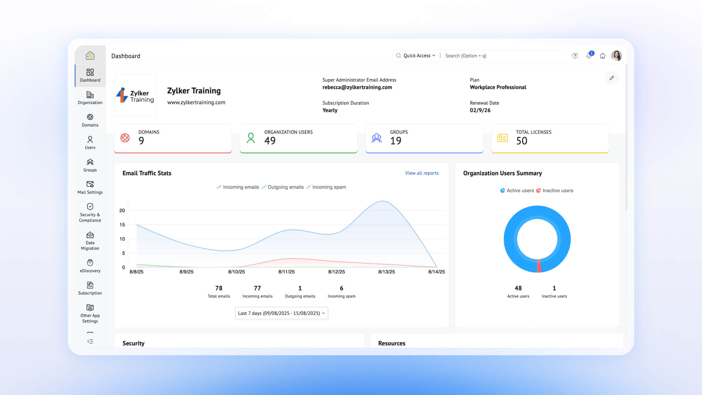702x395 pixels.
Task: Click the red inactive users donut segment
Action: point(539,266)
